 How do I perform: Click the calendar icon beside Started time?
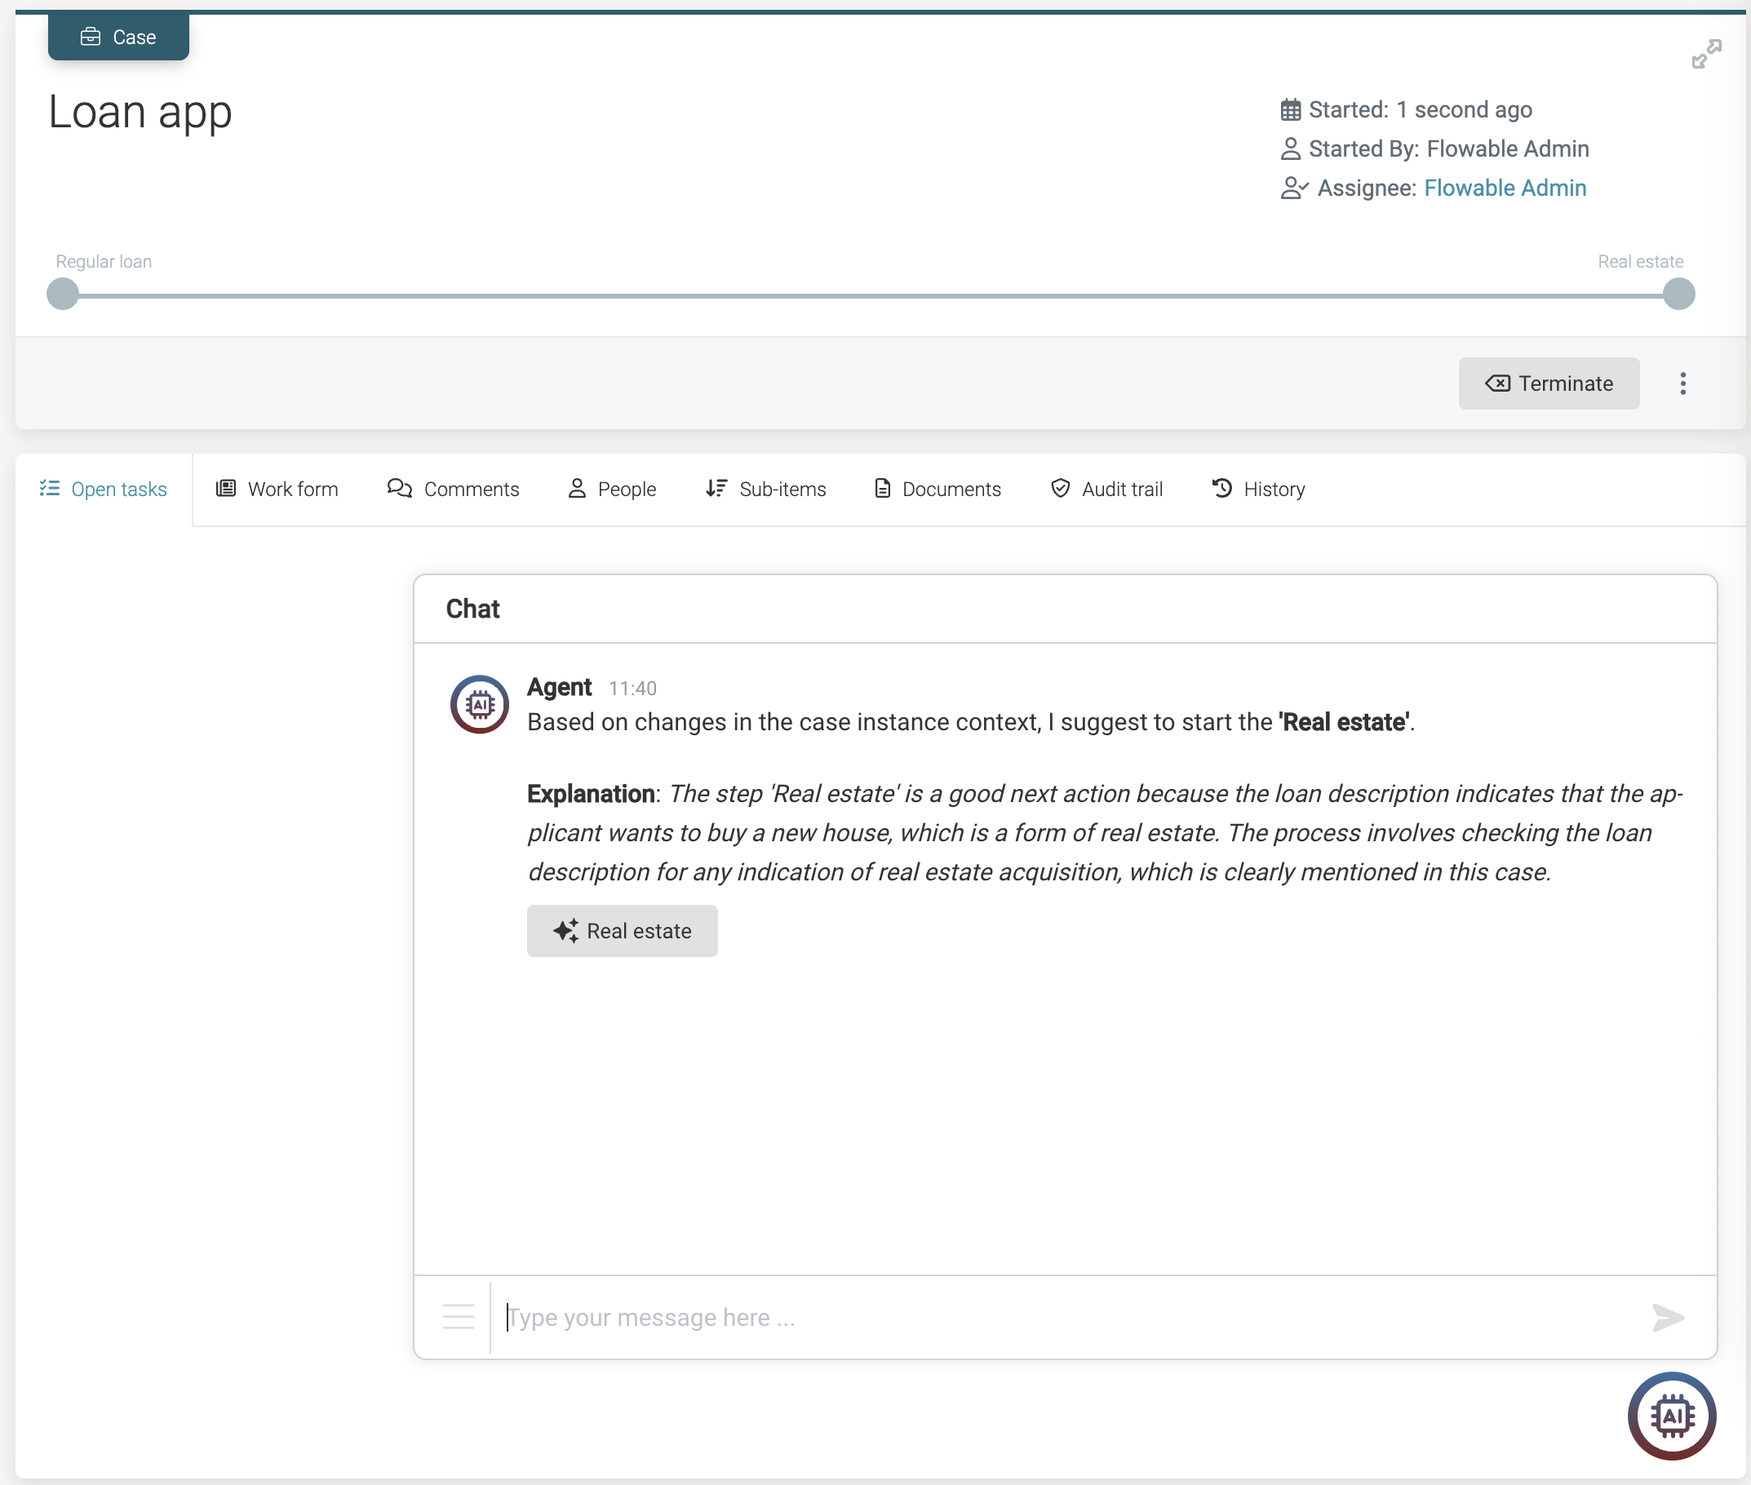click(x=1291, y=109)
